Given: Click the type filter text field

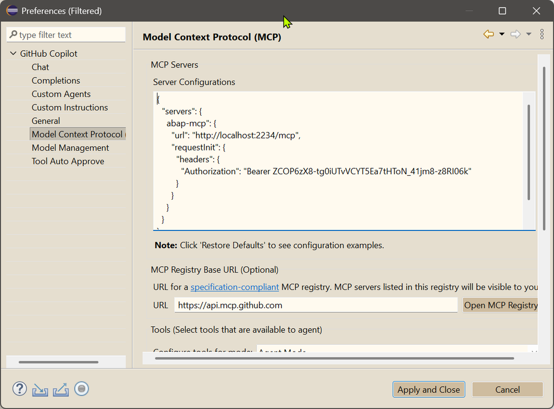Looking at the screenshot, I should point(66,35).
